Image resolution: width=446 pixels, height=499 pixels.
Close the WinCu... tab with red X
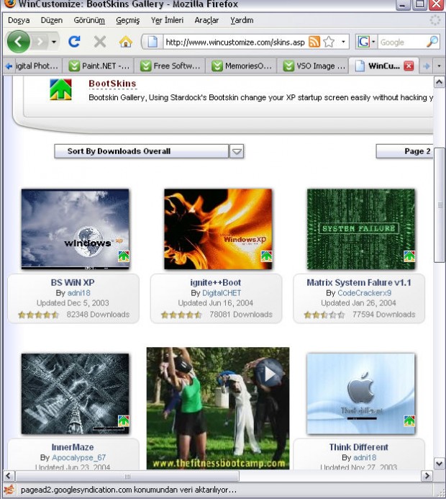point(409,66)
